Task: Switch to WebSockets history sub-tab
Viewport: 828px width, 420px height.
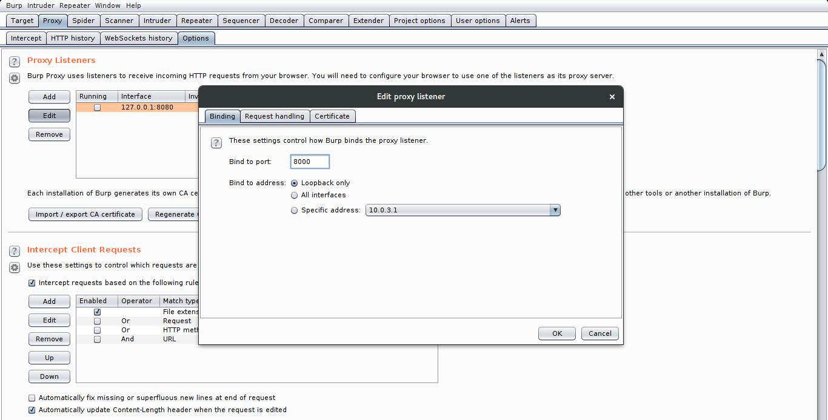Action: pos(139,38)
